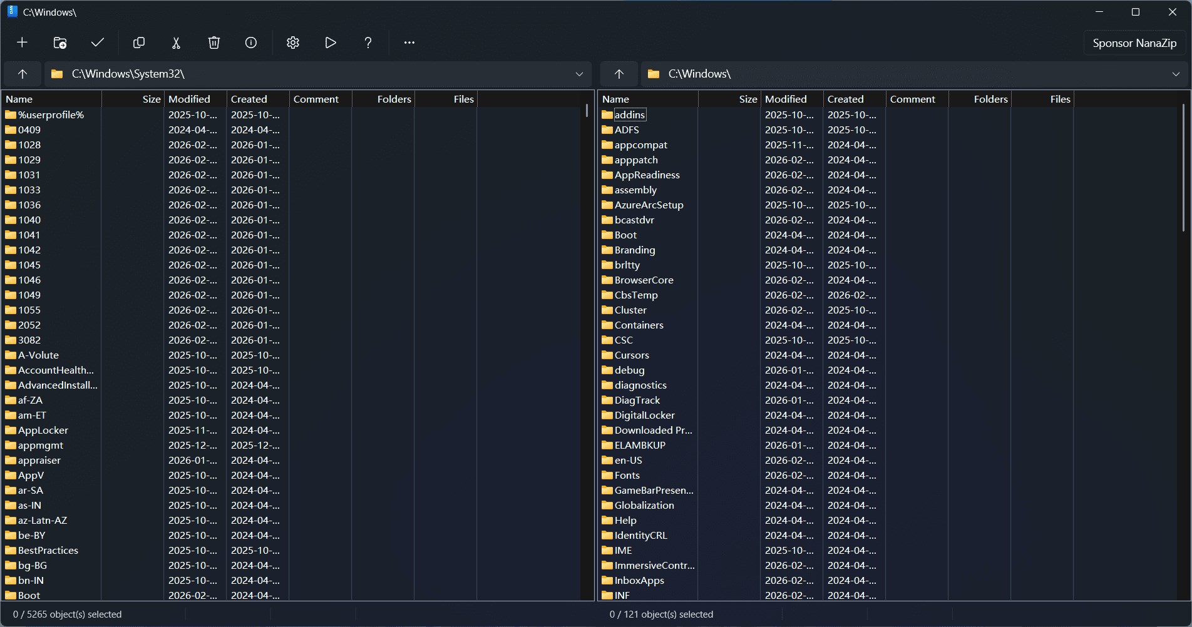The height and width of the screenshot is (627, 1192).
Task: Select the AppLocker folder in the left pane
Action: pos(43,430)
